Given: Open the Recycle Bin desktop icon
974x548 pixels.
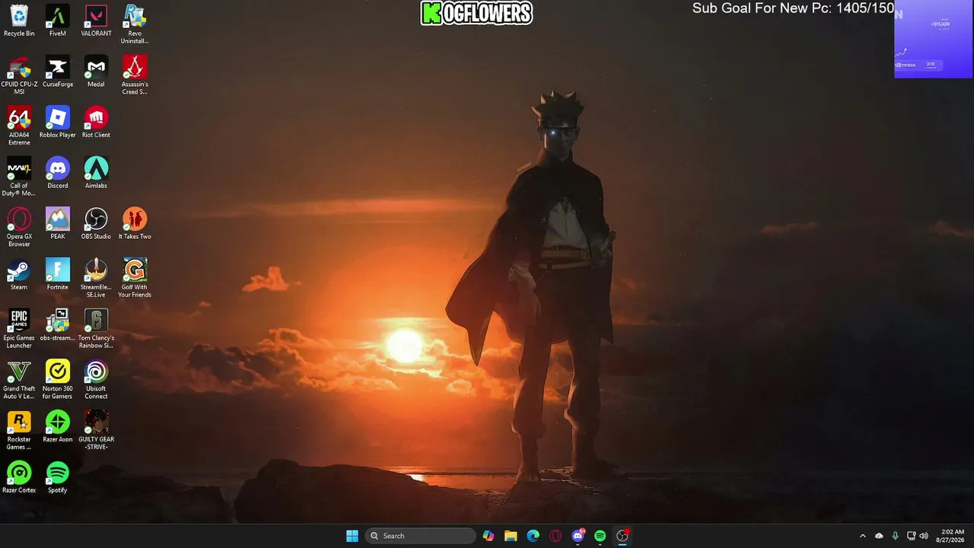Looking at the screenshot, I should point(19,21).
